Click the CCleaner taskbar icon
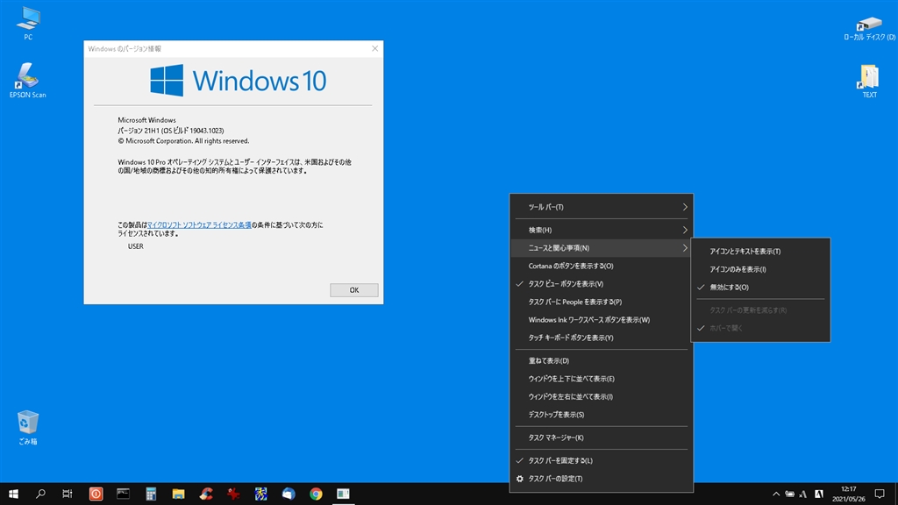The width and height of the screenshot is (898, 505). 206,494
